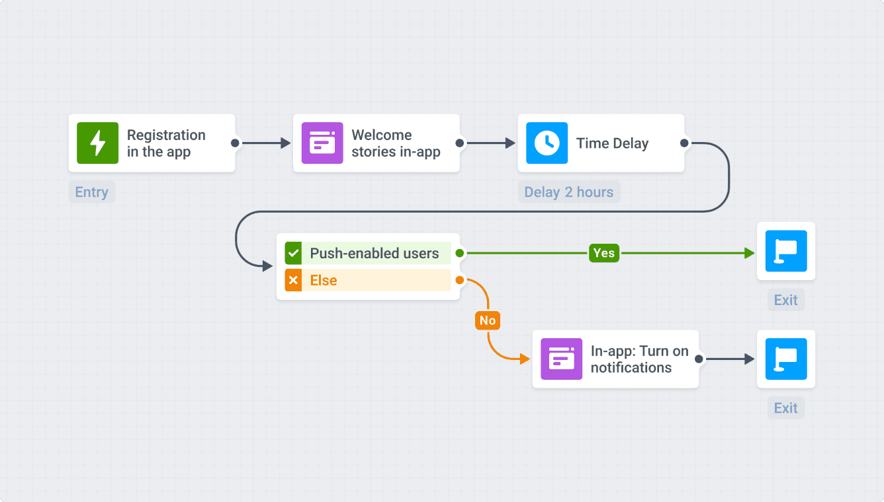Select the Entry tag under Registration
Image resolution: width=884 pixels, height=502 pixels.
click(x=91, y=192)
